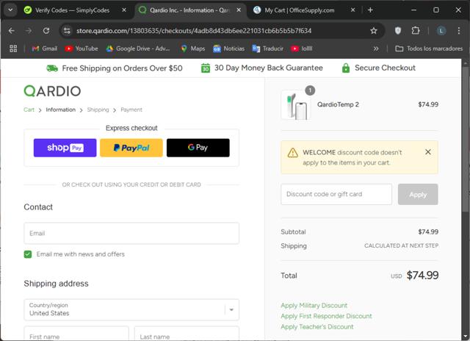Close the My Cart OfficeSupply.com tab

coord(352,10)
